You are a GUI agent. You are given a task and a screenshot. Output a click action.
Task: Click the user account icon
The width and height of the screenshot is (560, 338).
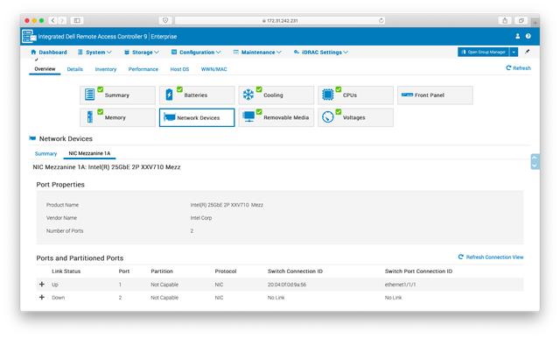[517, 36]
